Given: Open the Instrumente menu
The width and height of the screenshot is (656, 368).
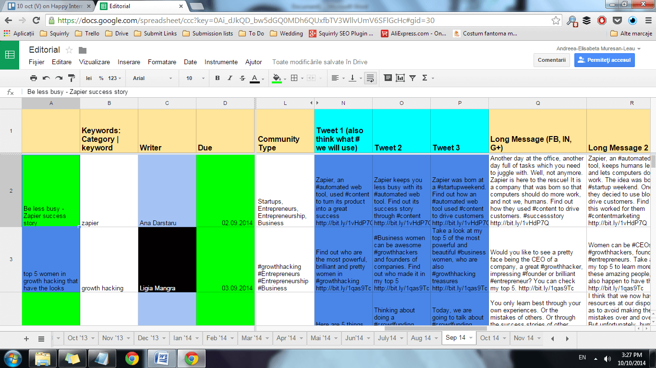Looking at the screenshot, I should pos(221,62).
